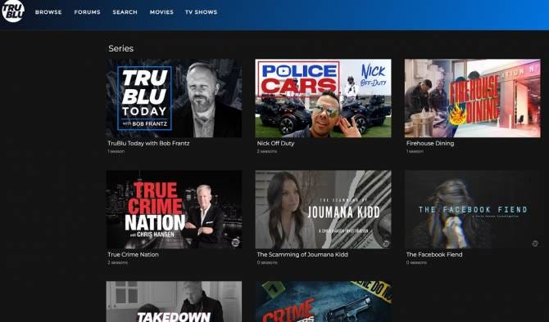Click the 'Series' heading

pos(120,48)
